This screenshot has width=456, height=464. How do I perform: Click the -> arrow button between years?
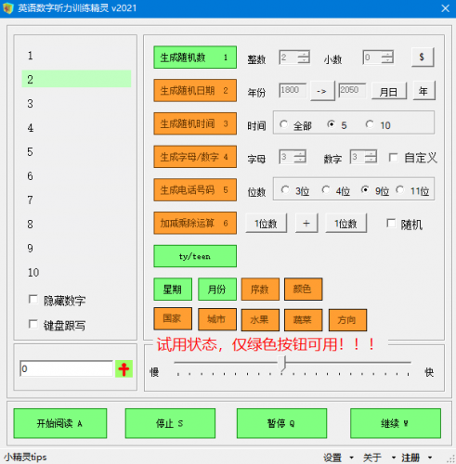322,91
